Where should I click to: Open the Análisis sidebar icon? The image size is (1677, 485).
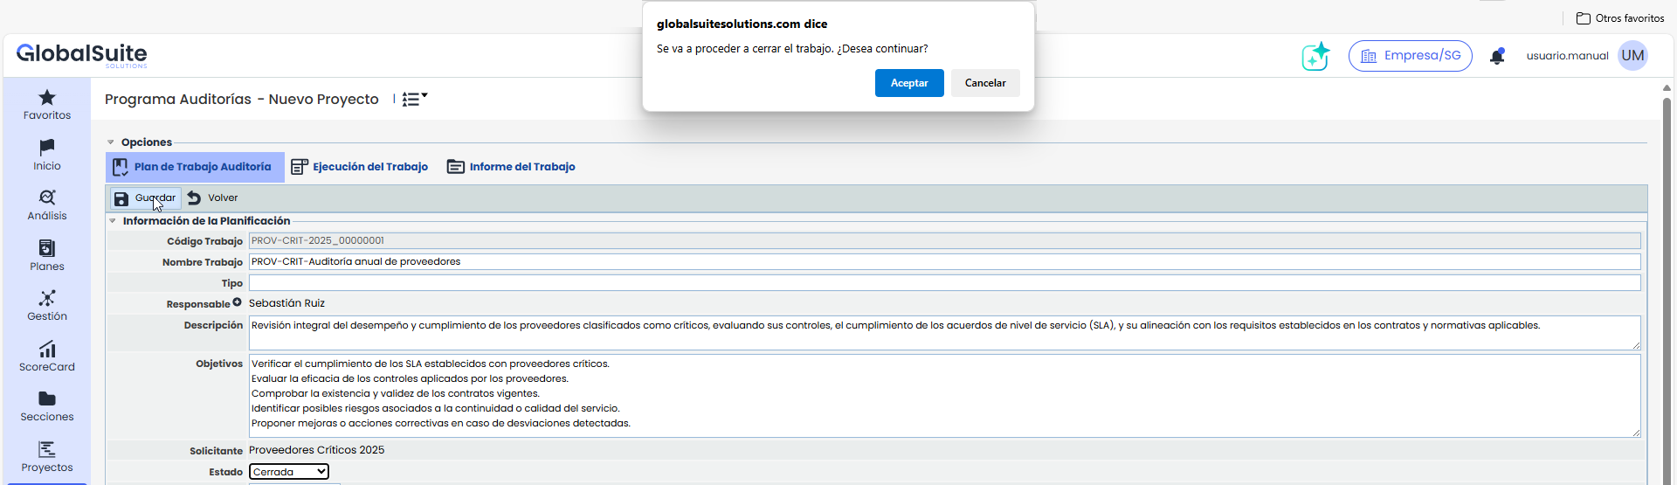(47, 198)
